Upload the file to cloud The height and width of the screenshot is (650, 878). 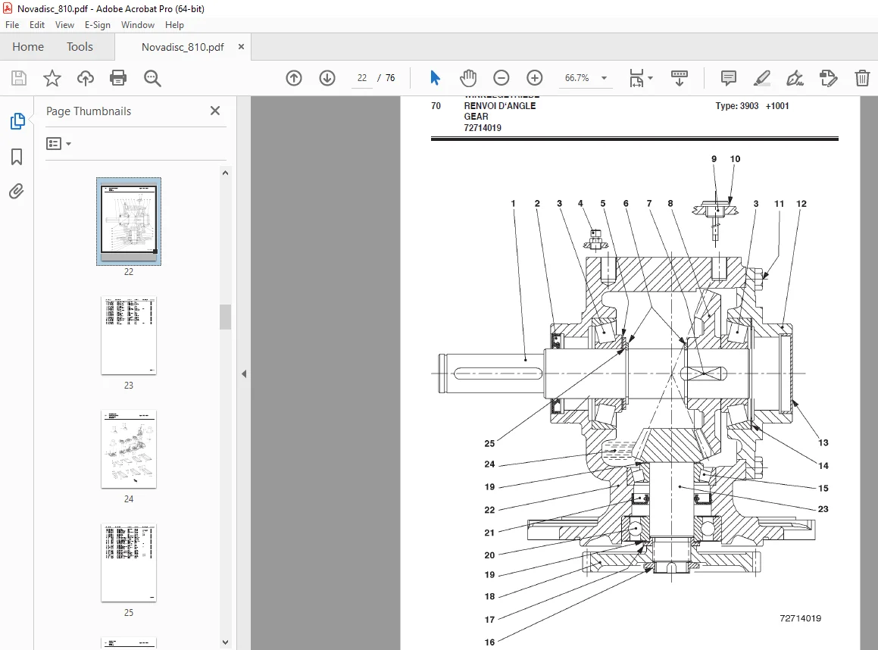pyautogui.click(x=85, y=78)
